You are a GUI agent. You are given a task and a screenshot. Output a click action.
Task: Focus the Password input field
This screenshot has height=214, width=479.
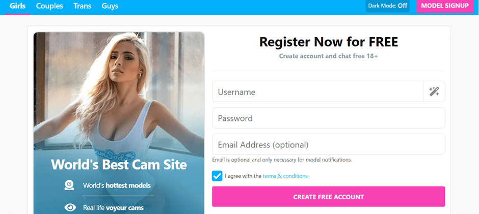[328, 118]
